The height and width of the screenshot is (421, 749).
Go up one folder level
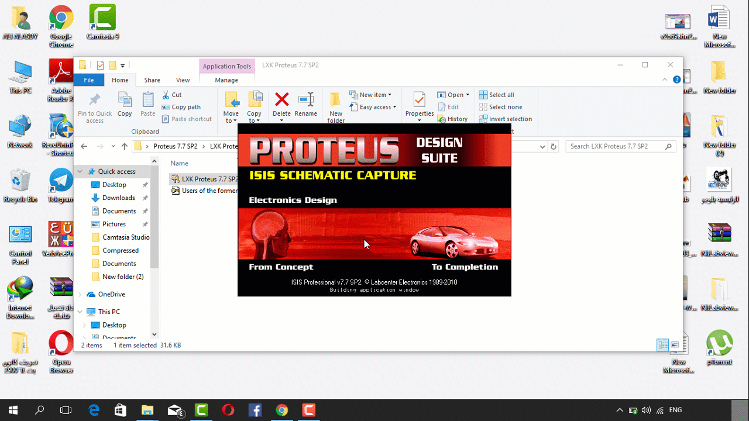pos(125,146)
